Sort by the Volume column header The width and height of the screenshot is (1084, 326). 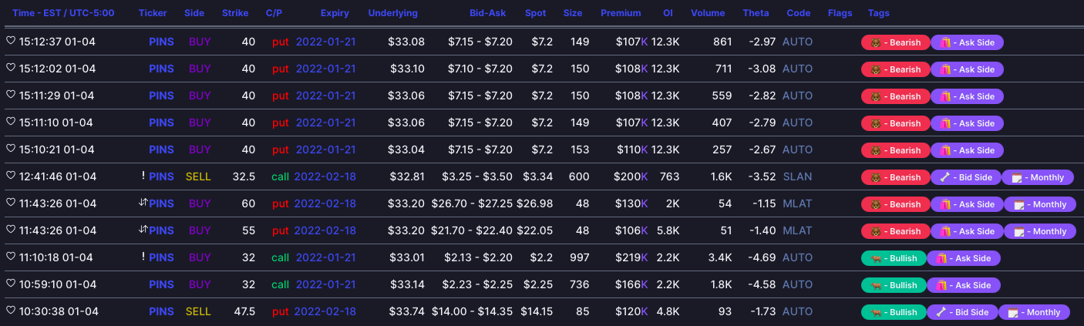click(708, 13)
